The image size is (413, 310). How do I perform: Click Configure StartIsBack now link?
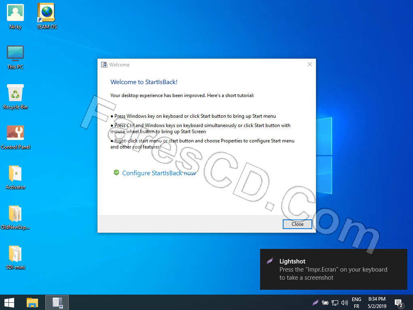point(159,173)
